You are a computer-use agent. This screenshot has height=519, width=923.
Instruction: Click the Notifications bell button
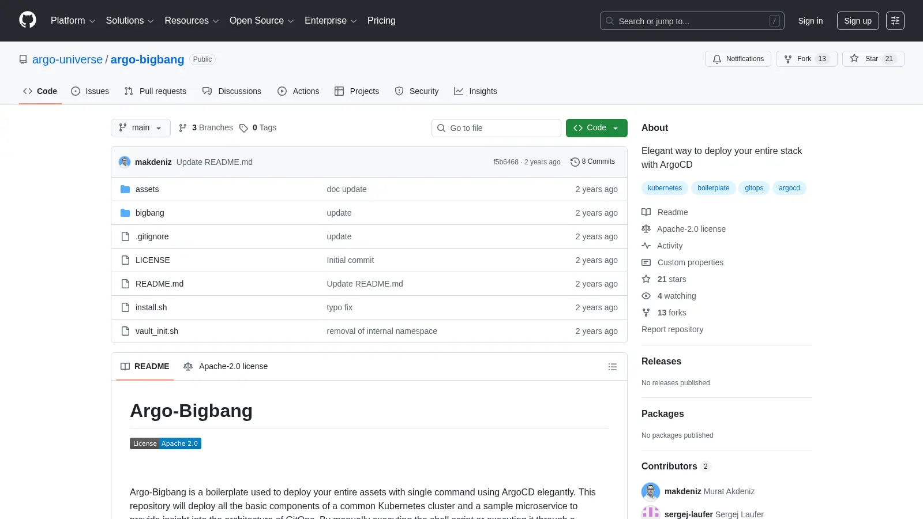tap(738, 59)
